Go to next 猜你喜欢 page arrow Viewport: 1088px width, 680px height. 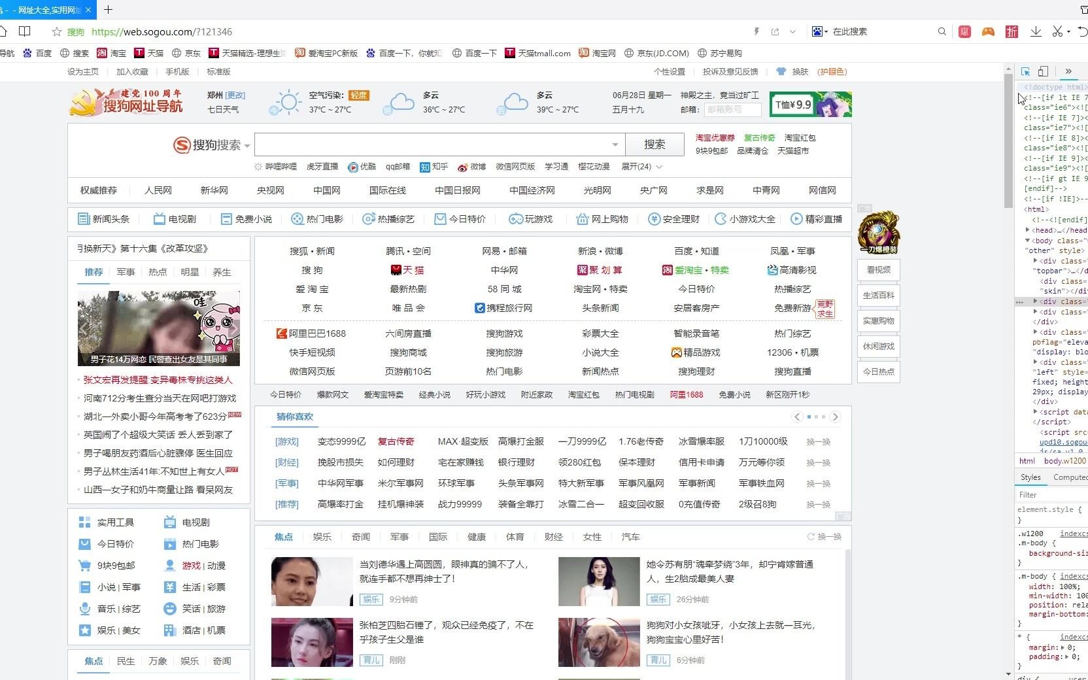[835, 416]
